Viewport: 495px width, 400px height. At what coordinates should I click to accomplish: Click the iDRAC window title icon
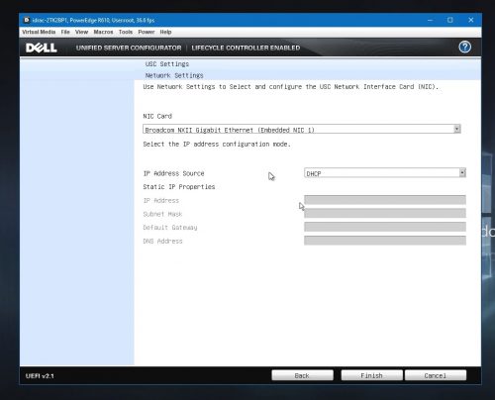(27, 20)
